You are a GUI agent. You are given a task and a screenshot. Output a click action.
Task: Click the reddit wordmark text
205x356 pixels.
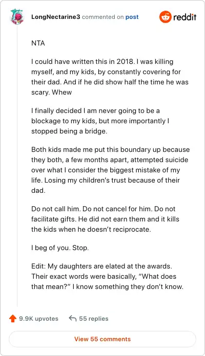[x=184, y=17]
